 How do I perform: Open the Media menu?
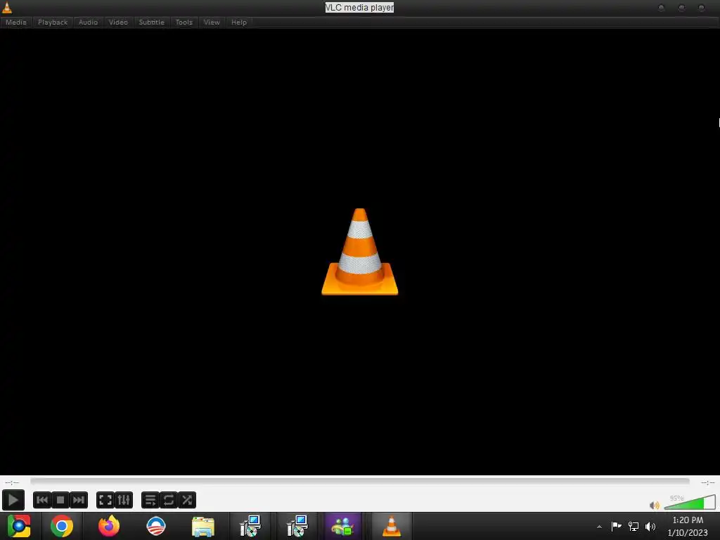pyautogui.click(x=16, y=22)
